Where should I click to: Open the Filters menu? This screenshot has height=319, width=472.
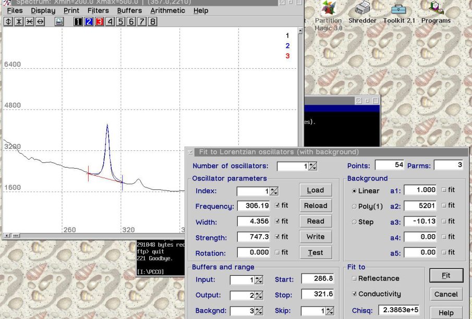pyautogui.click(x=98, y=10)
